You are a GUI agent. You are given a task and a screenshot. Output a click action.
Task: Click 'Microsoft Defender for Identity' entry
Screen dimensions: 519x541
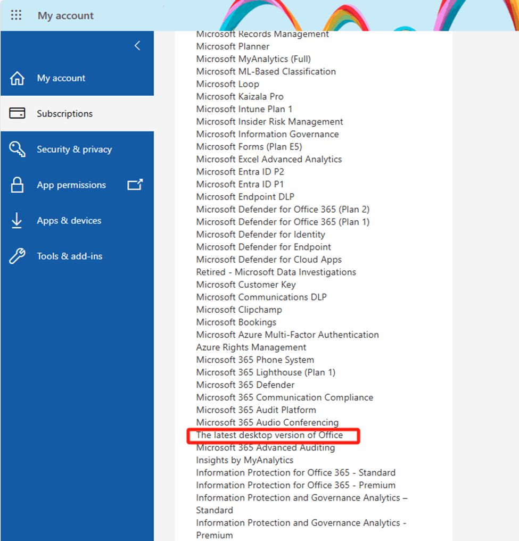click(x=261, y=235)
